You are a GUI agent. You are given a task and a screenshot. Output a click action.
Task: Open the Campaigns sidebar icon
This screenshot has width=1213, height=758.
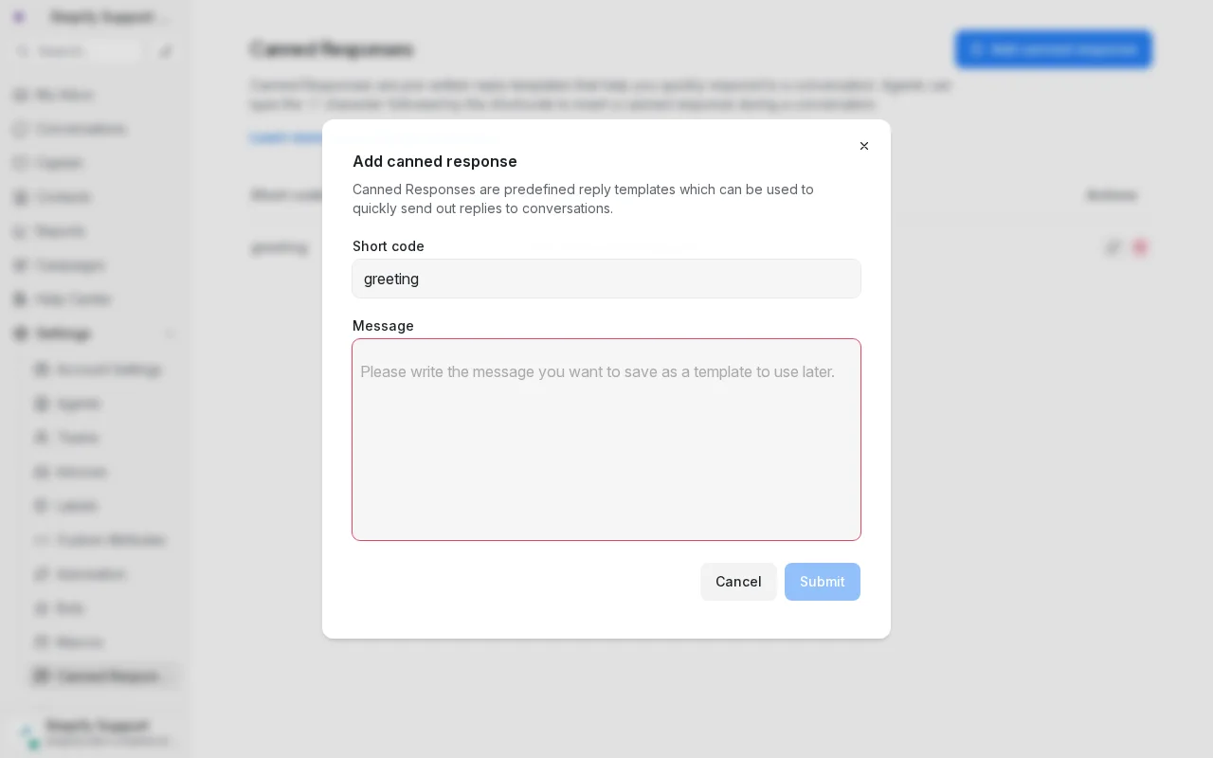tap(19, 265)
